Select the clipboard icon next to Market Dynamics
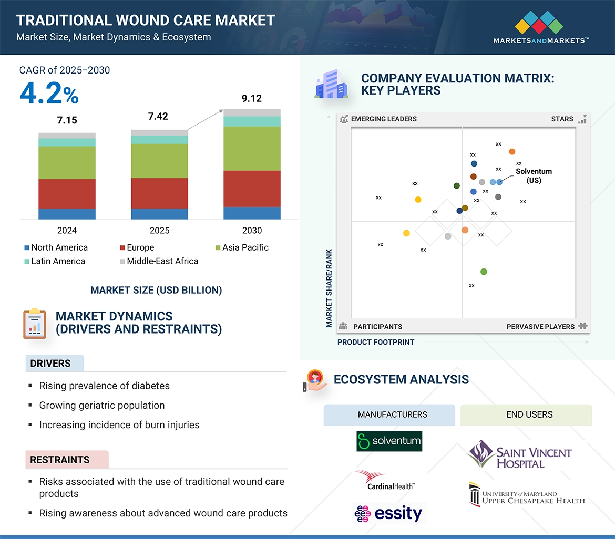This screenshot has height=539, width=615. point(35,323)
